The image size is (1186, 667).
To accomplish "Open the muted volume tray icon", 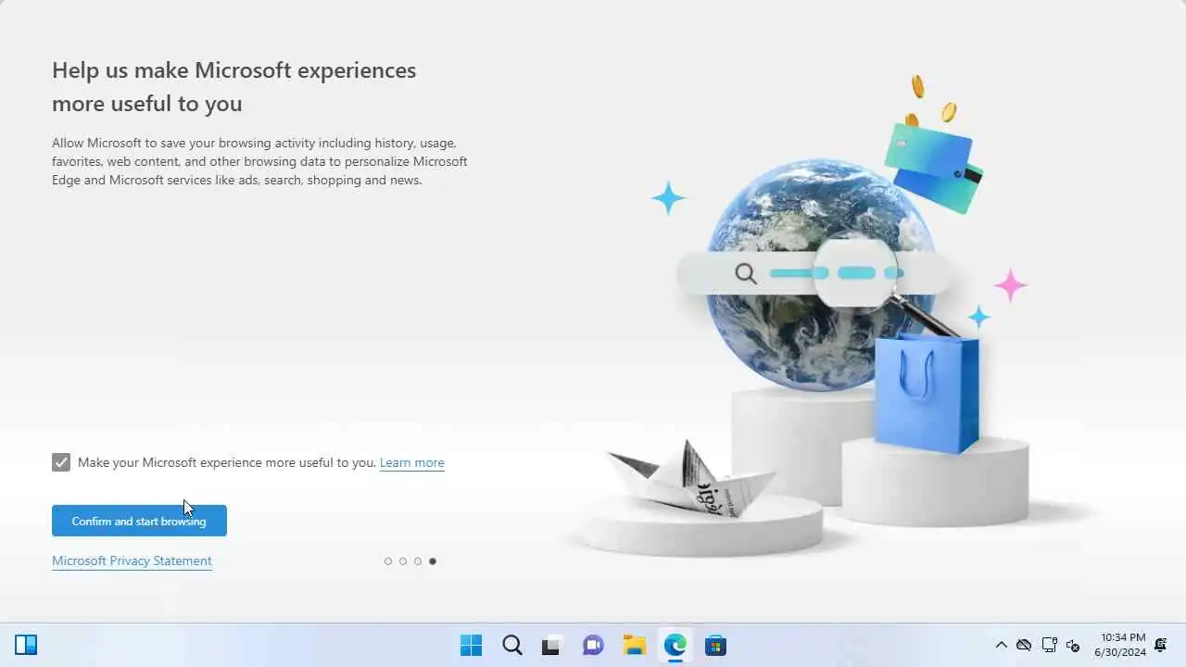I will pos(1073,645).
